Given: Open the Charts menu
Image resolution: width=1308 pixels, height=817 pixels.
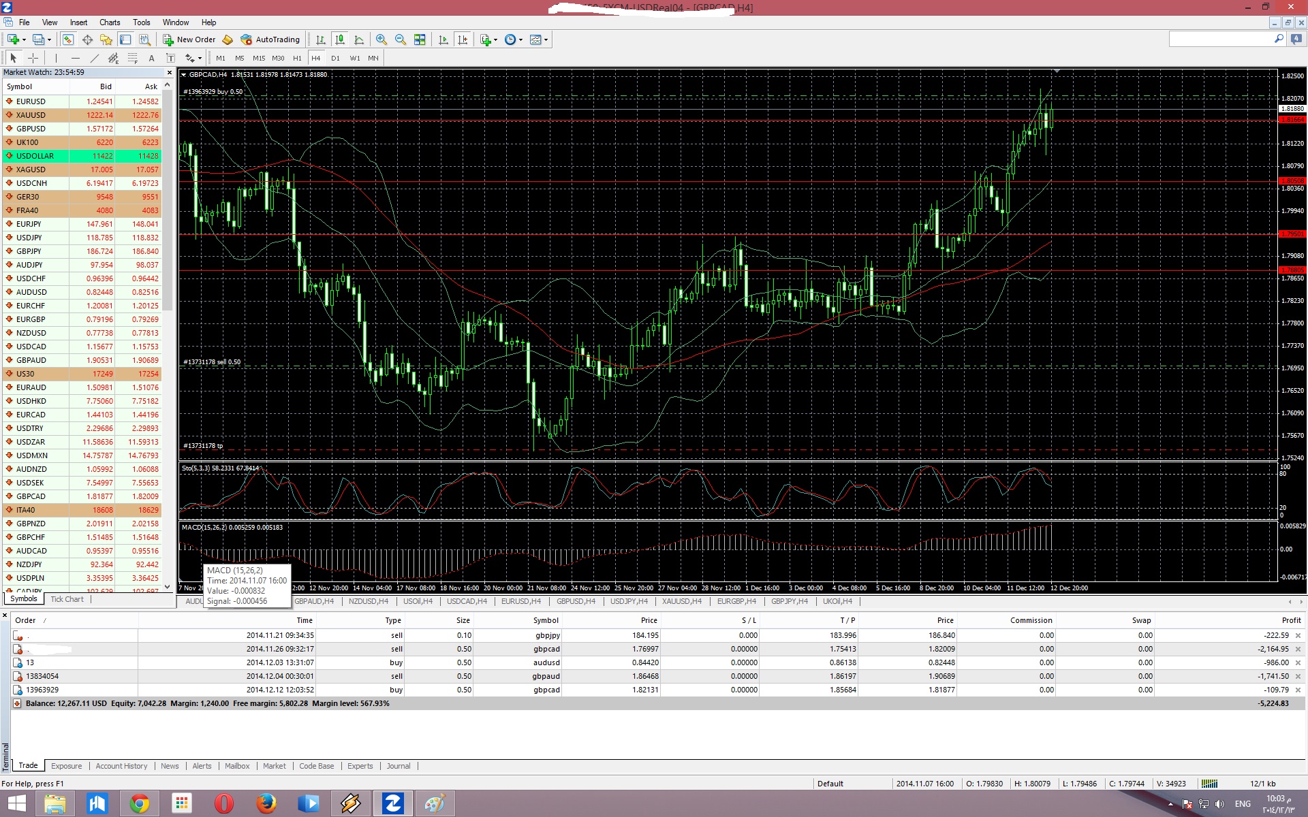Looking at the screenshot, I should (x=110, y=22).
